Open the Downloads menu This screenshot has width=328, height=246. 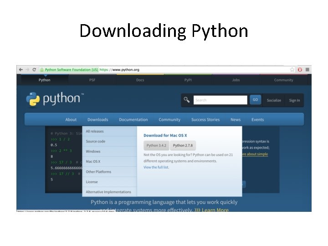click(97, 120)
